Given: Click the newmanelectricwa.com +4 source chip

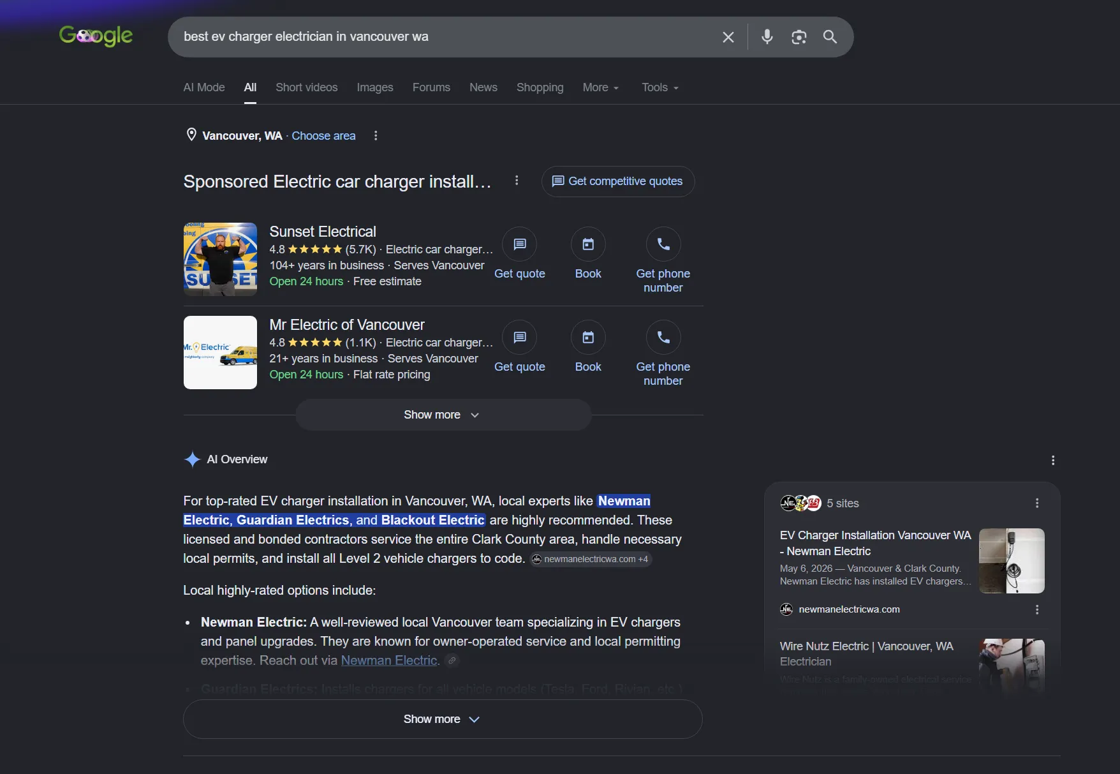Looking at the screenshot, I should tap(591, 559).
